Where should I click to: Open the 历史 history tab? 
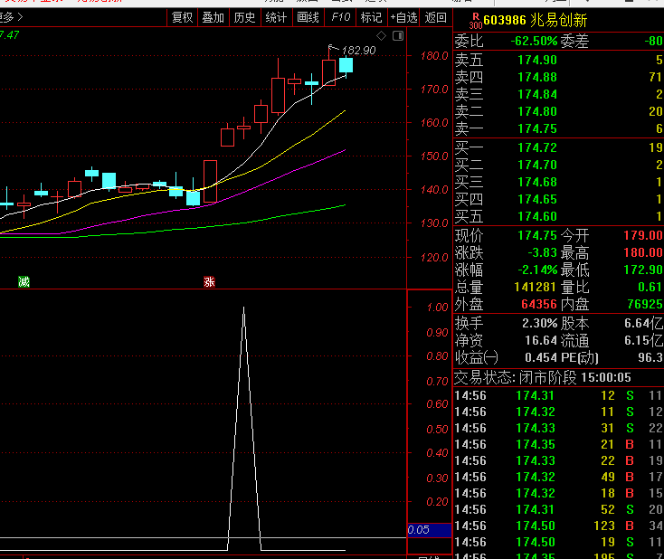pyautogui.click(x=244, y=17)
